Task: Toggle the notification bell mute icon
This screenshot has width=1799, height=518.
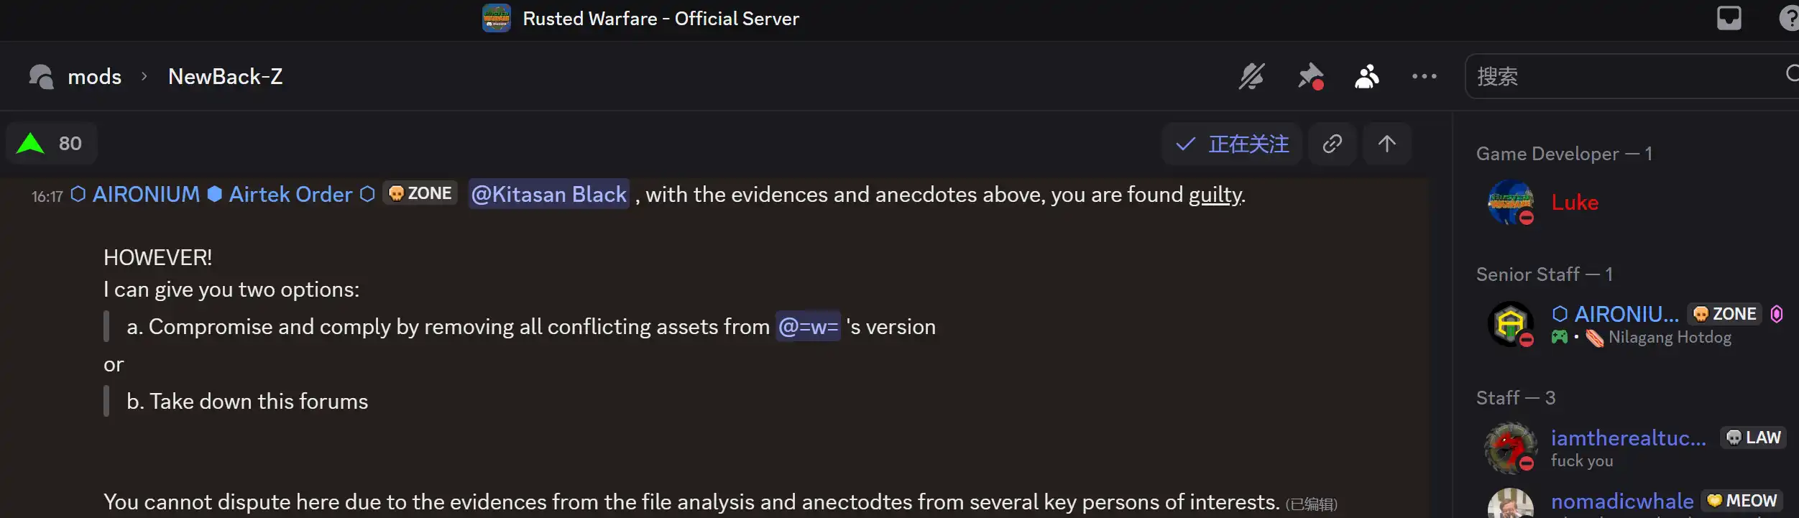Action: 1251,76
